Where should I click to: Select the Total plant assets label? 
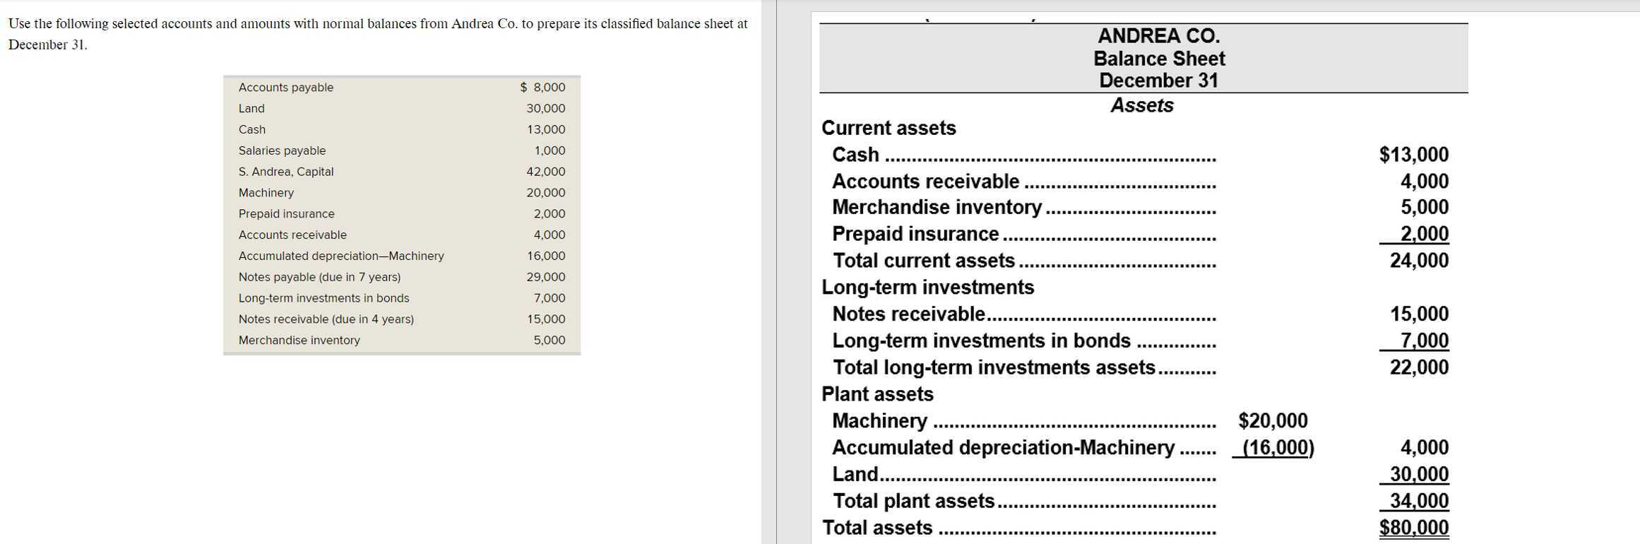coord(913,501)
